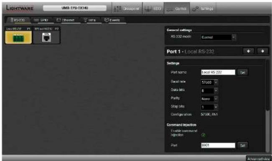Open the RS-232 mode dropdown
This screenshot has height=161, width=272.
click(x=218, y=37)
